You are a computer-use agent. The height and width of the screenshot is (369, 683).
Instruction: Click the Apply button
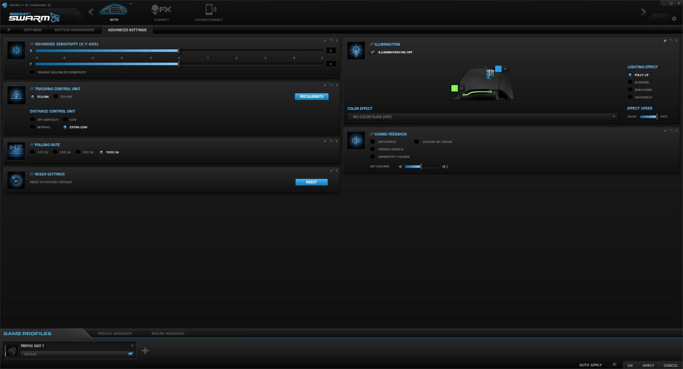click(648, 365)
